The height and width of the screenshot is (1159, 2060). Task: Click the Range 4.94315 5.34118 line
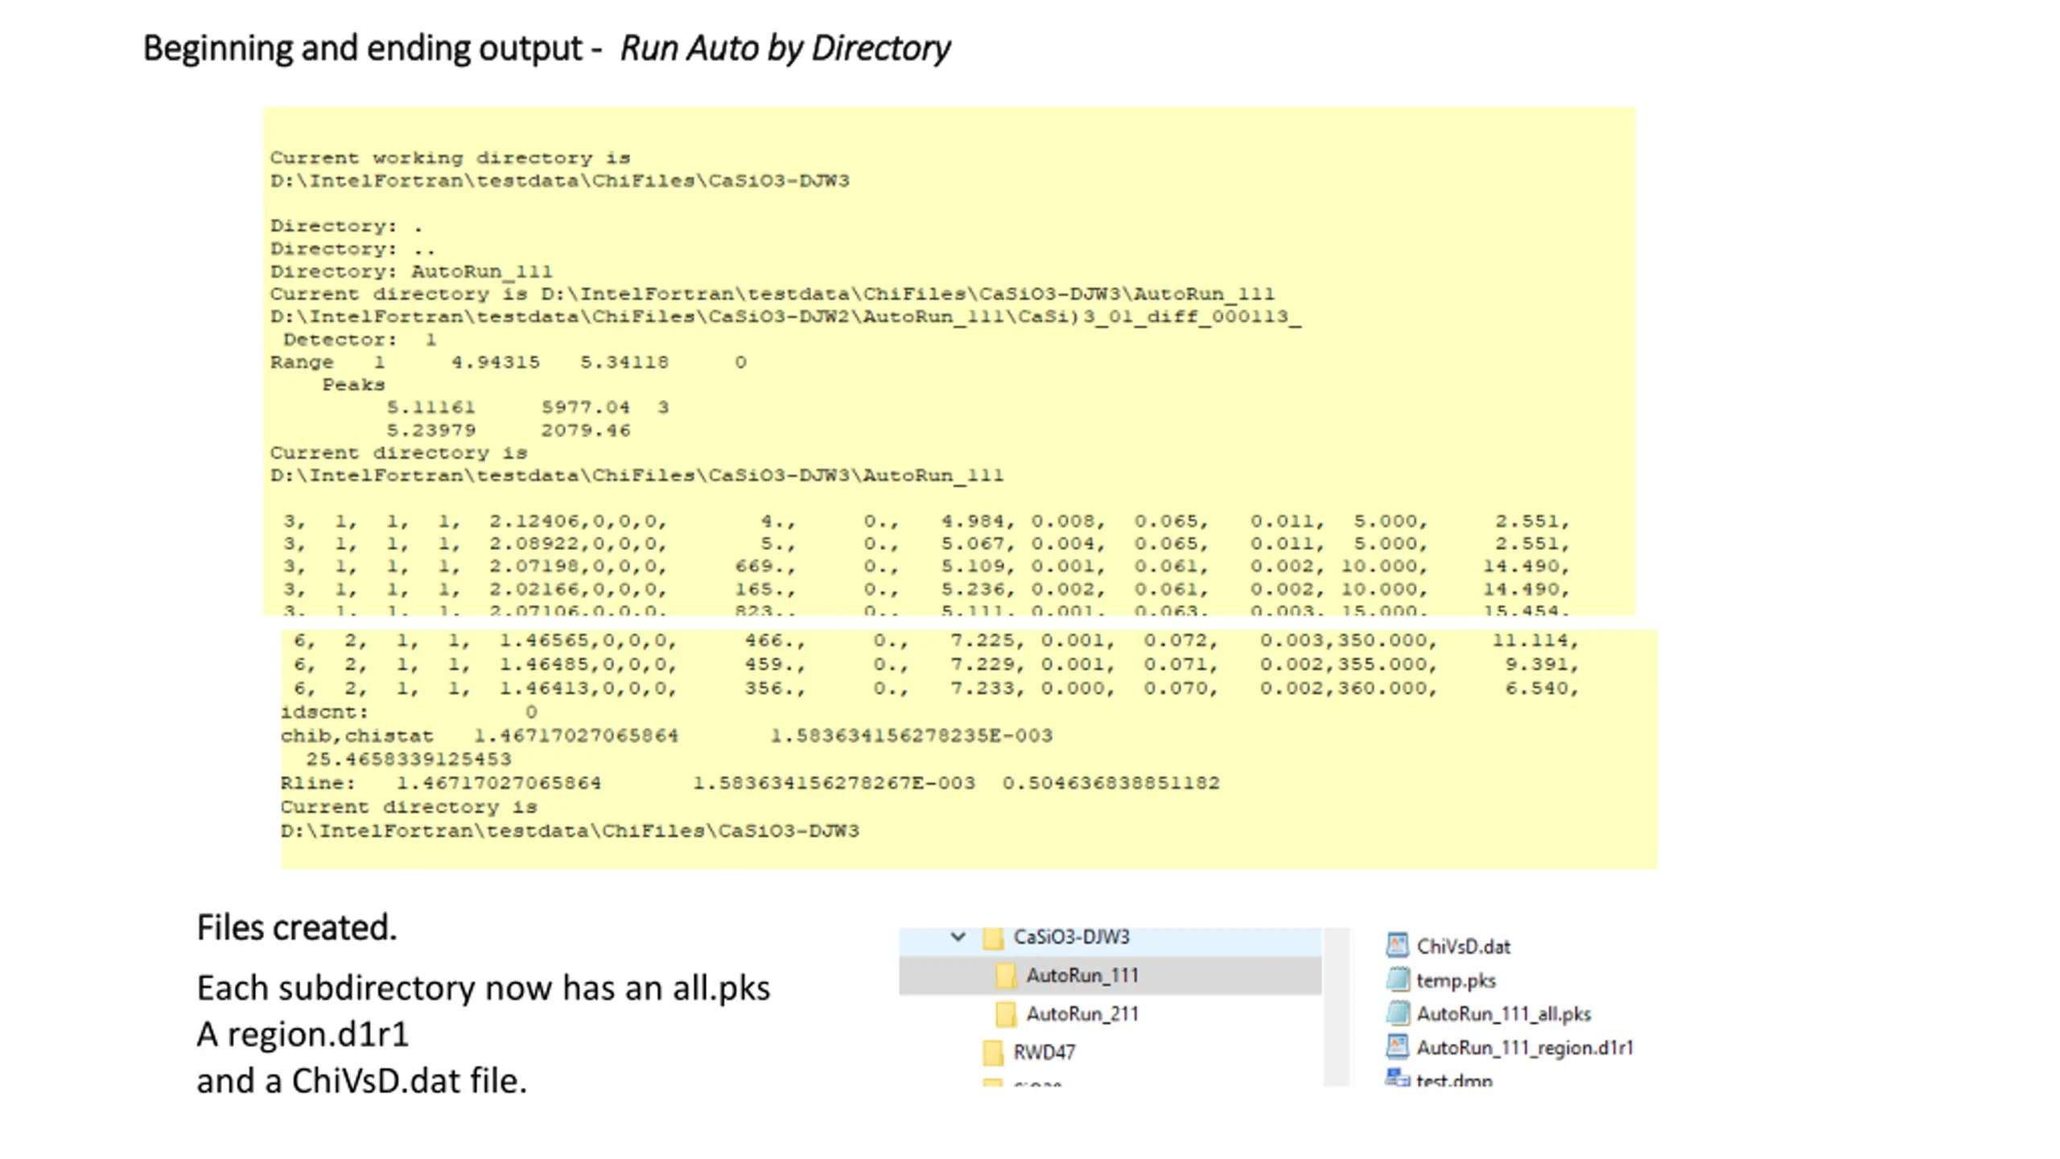coord(509,362)
